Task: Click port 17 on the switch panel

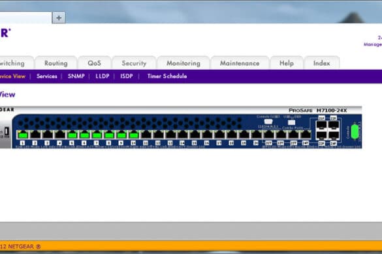Action: tap(219, 135)
